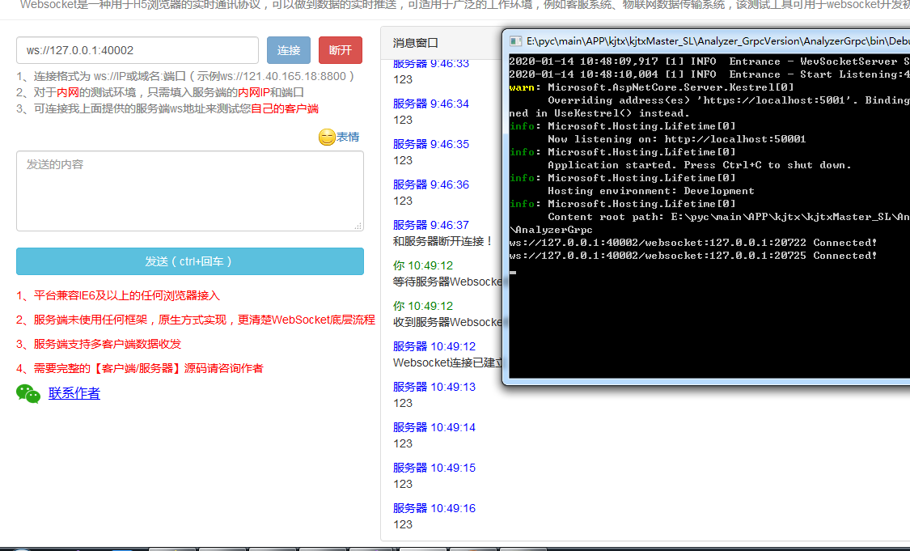Click the 消息窗口 panel header
Image resolution: width=910 pixels, height=551 pixels.
click(x=417, y=42)
